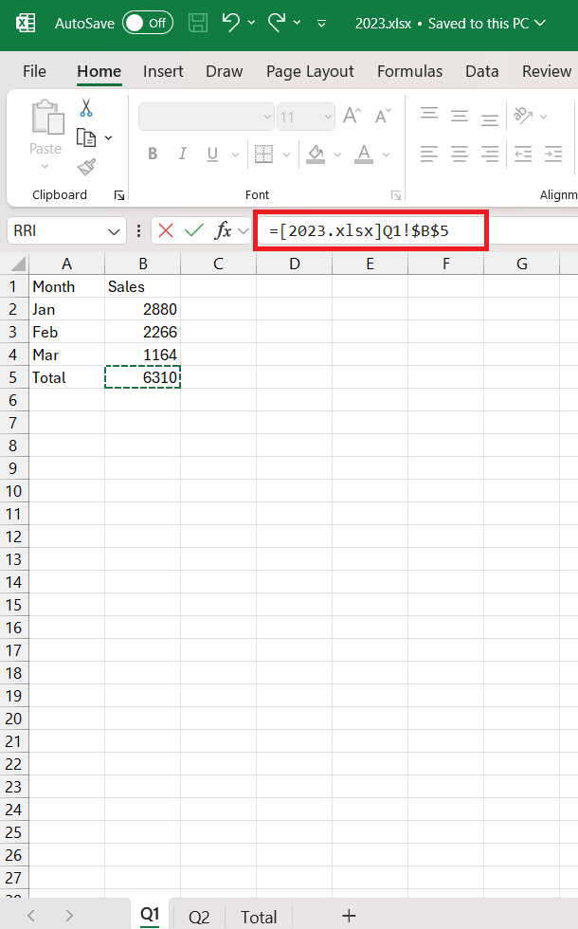578x929 pixels.
Task: Open the Draw tab
Action: [224, 71]
